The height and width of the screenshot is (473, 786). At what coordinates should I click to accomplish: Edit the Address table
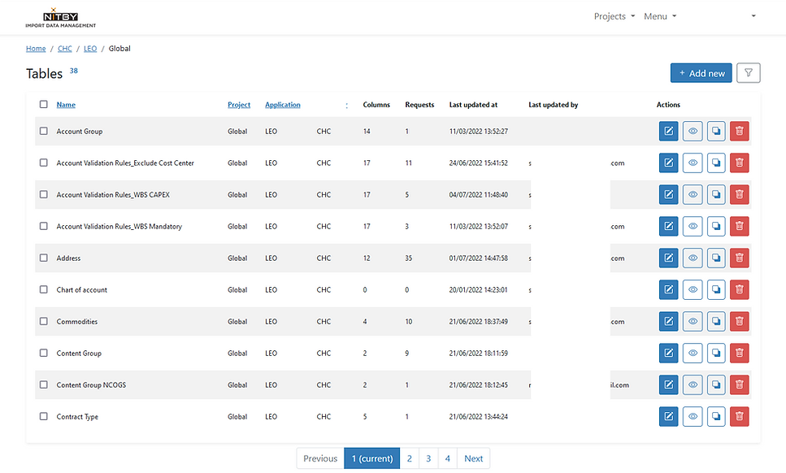[668, 258]
